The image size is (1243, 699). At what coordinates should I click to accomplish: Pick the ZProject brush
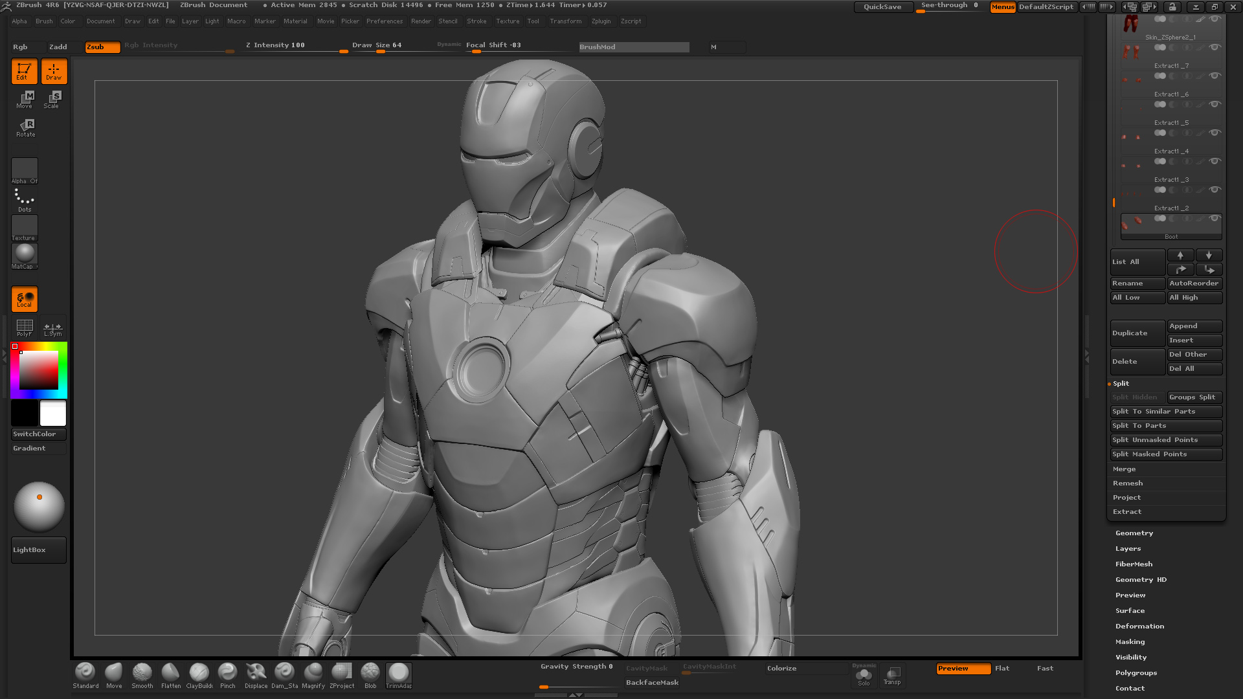pos(342,676)
